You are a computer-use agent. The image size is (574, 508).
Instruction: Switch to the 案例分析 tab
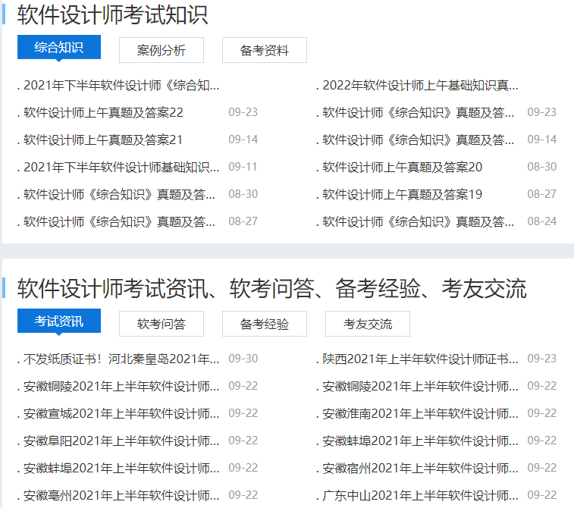(162, 51)
